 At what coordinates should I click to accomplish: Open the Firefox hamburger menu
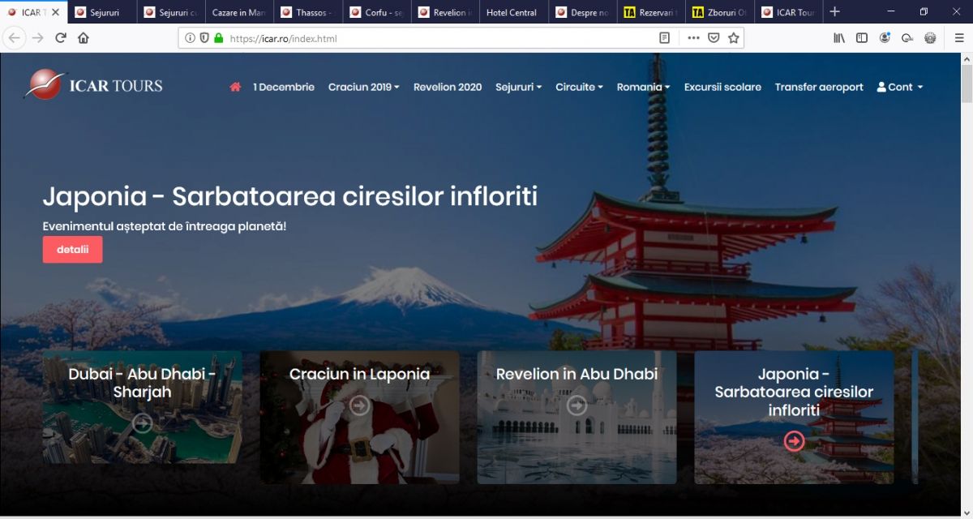[958, 38]
